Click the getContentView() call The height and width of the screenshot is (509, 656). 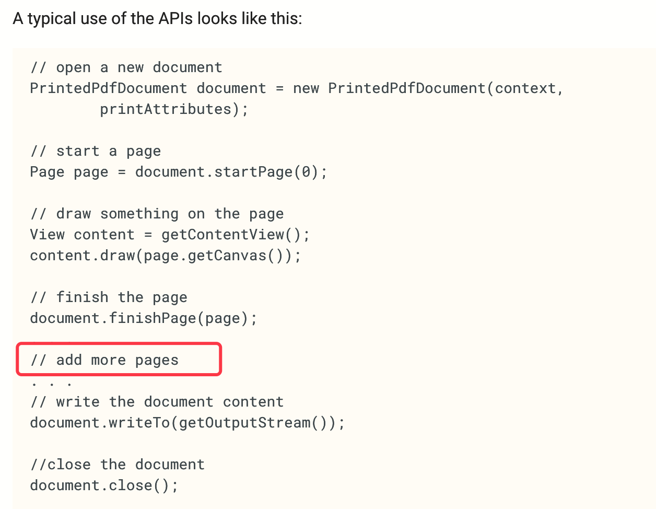(x=236, y=235)
